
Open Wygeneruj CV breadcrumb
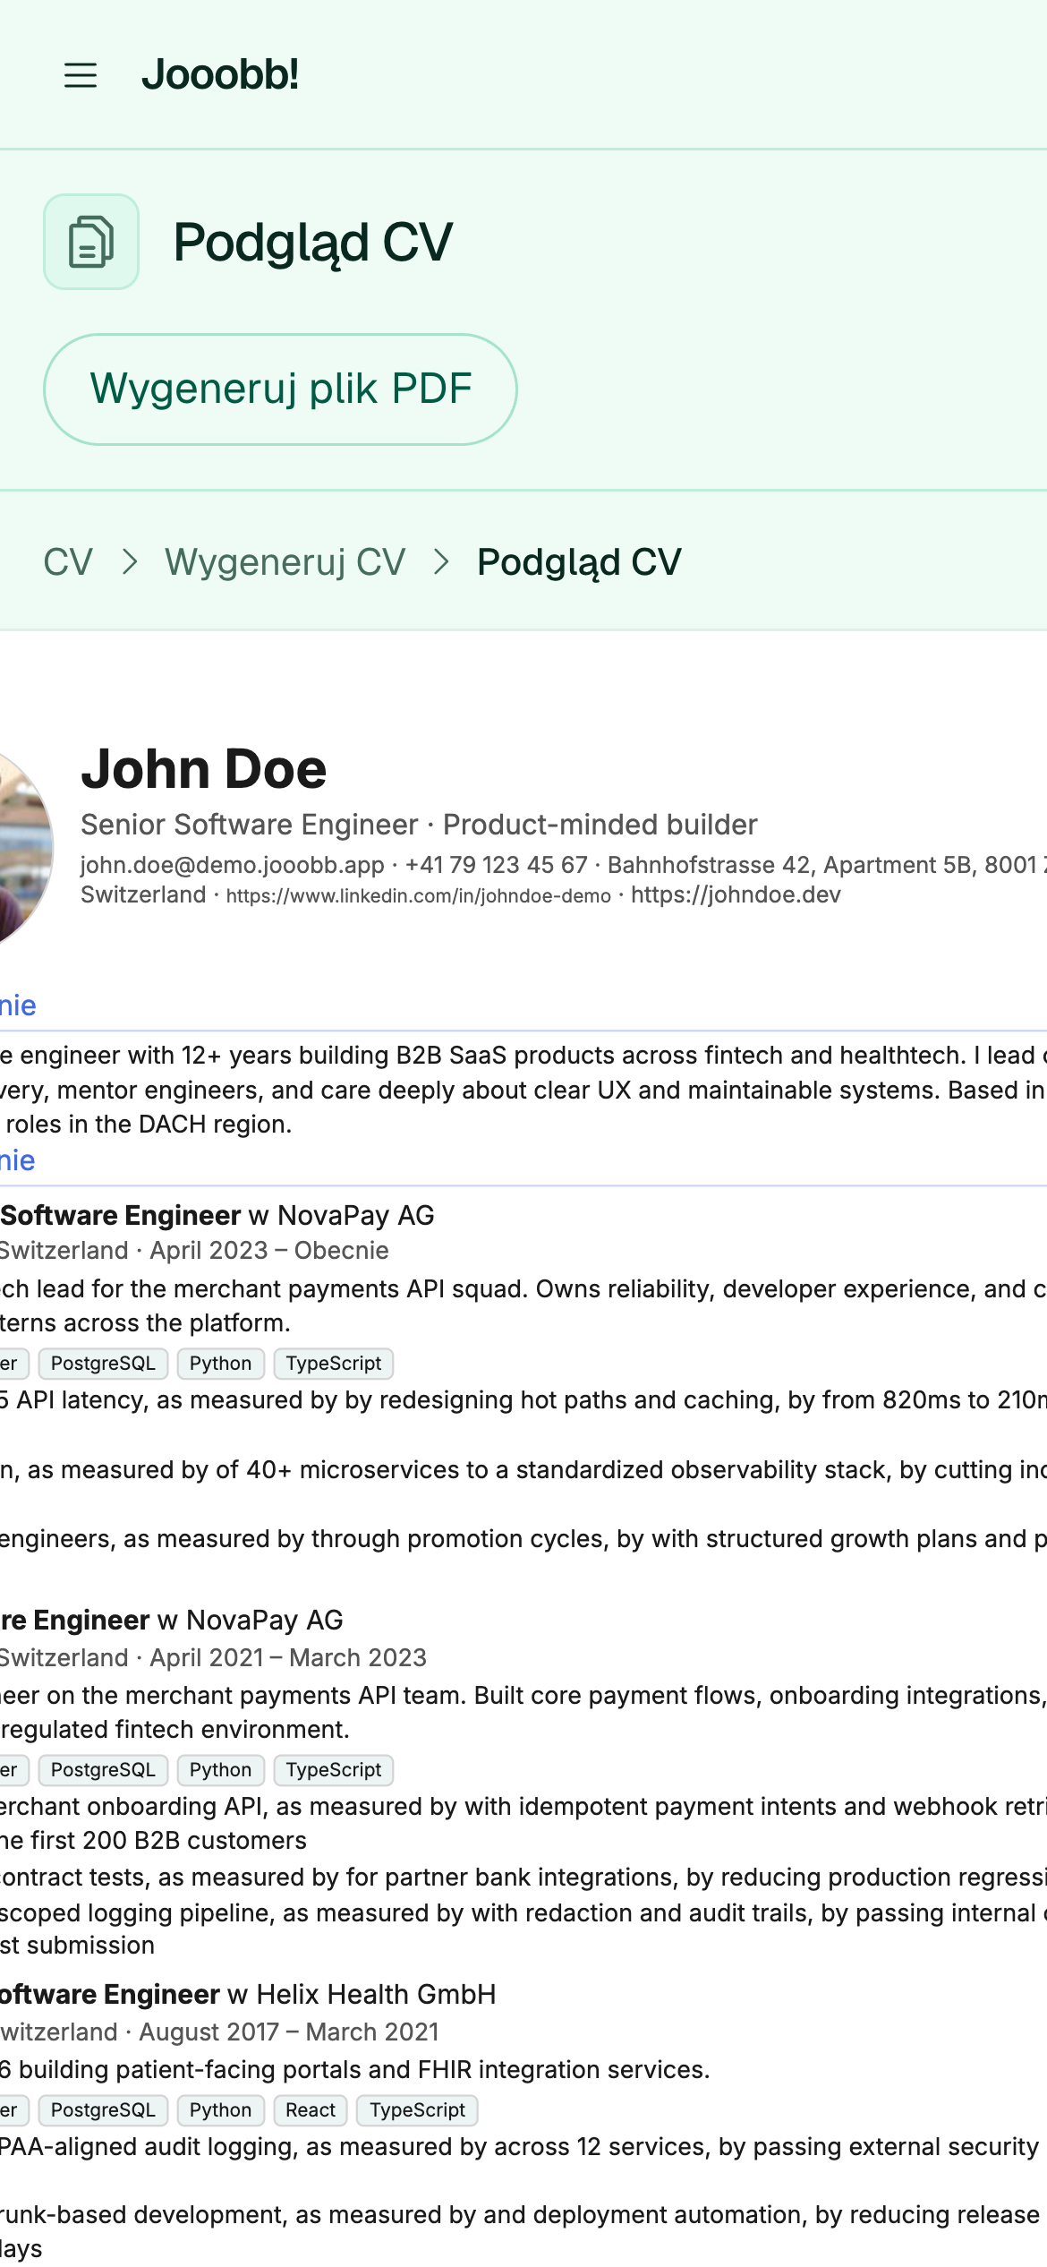(x=285, y=562)
